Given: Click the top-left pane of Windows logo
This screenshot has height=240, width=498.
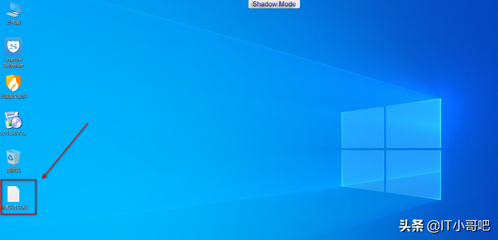Looking at the screenshot, I should tap(363, 128).
